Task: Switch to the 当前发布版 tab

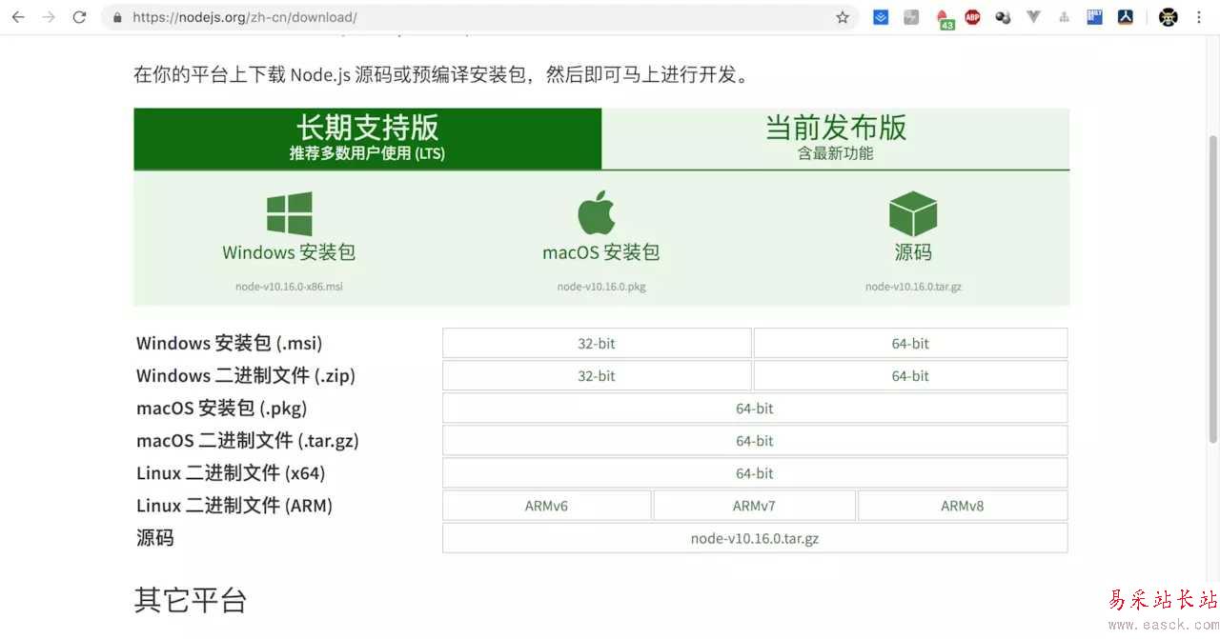Action: click(836, 138)
